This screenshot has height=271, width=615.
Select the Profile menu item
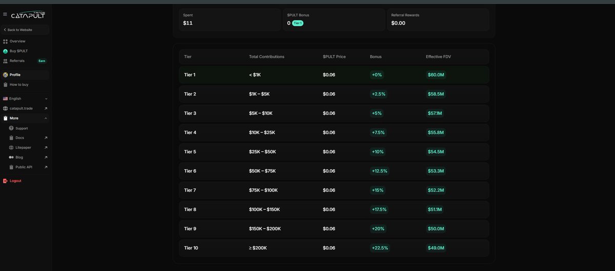[25, 74]
